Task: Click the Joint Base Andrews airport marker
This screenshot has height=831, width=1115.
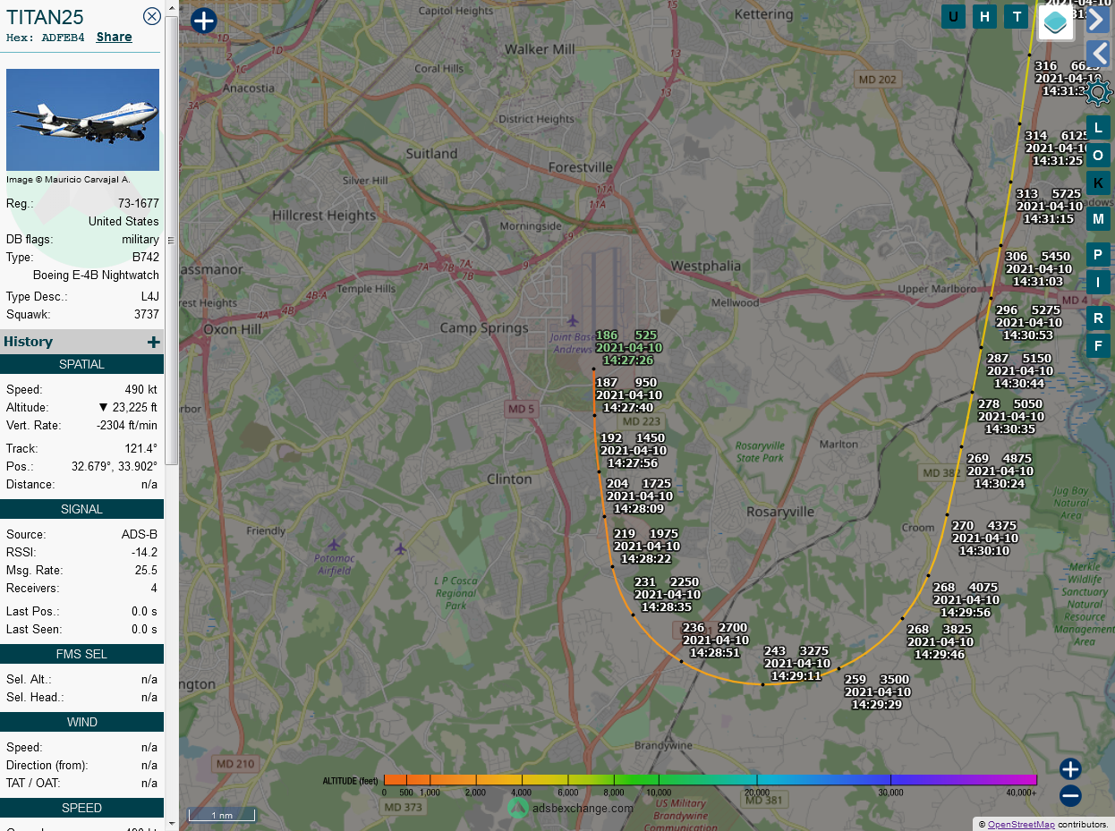Action: click(x=573, y=320)
